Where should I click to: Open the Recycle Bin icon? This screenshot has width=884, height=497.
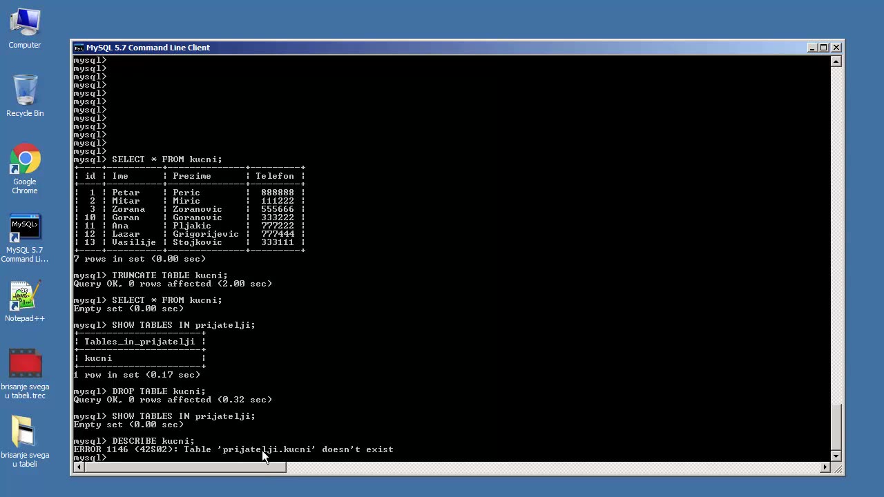coord(25,95)
